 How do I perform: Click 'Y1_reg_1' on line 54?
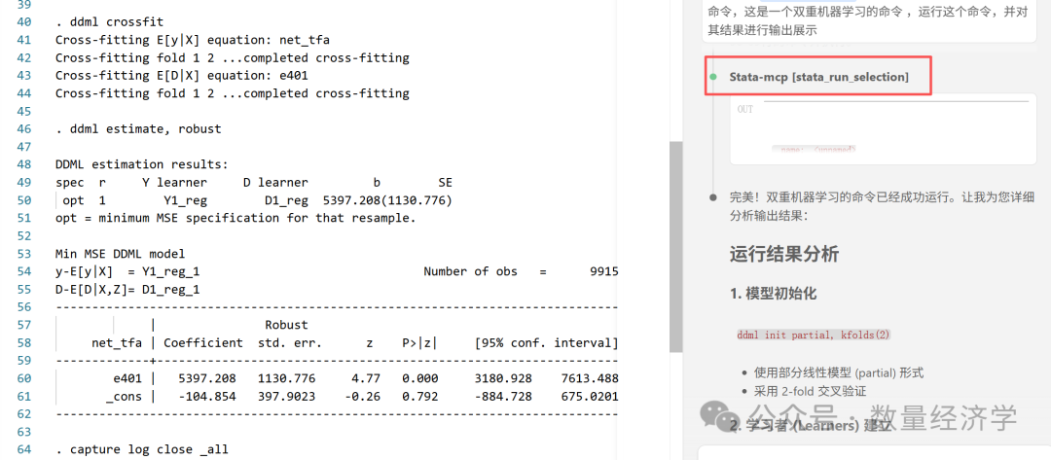point(170,271)
